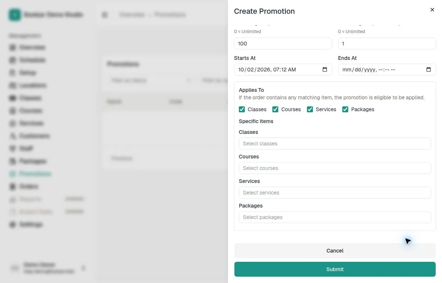
Task: Uncheck the Classes checkbox under Applies To
Action: pyautogui.click(x=242, y=109)
